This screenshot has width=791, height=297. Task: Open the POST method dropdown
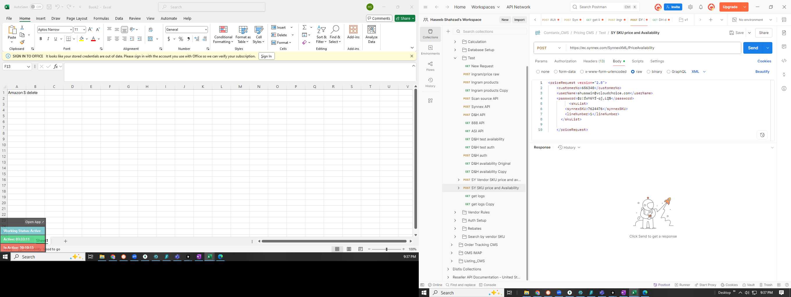click(550, 48)
